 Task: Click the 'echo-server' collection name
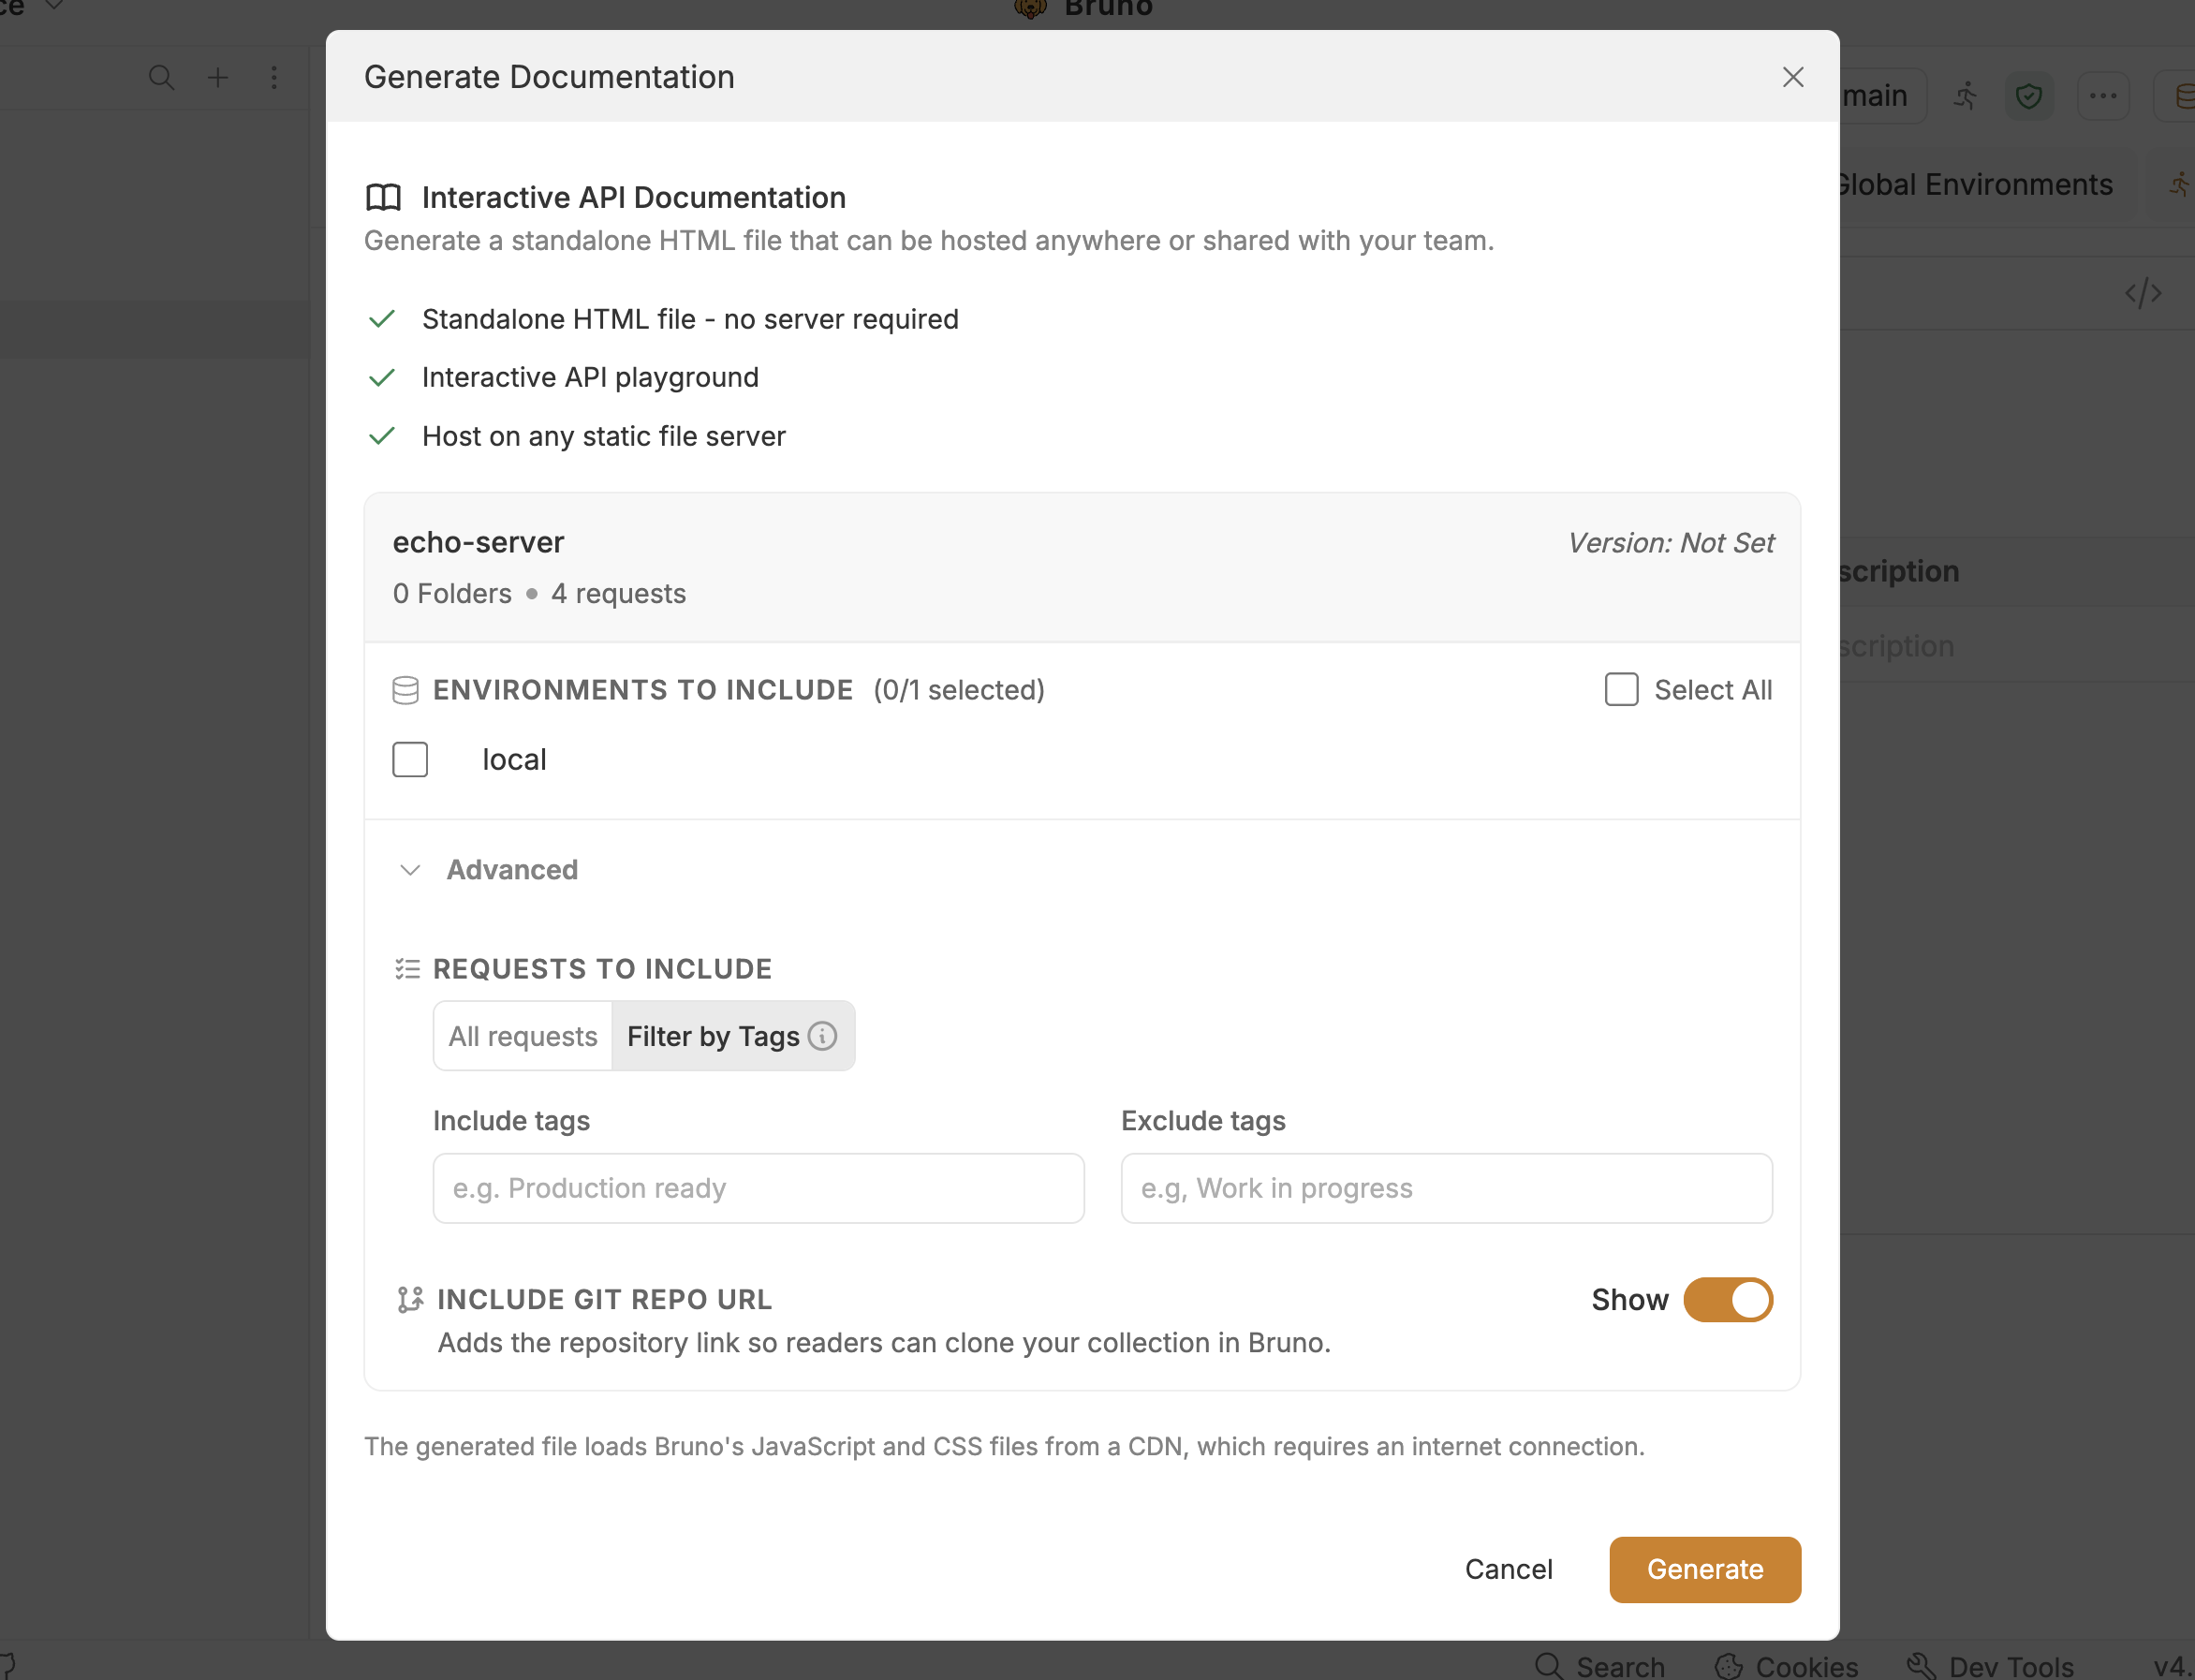pos(478,542)
